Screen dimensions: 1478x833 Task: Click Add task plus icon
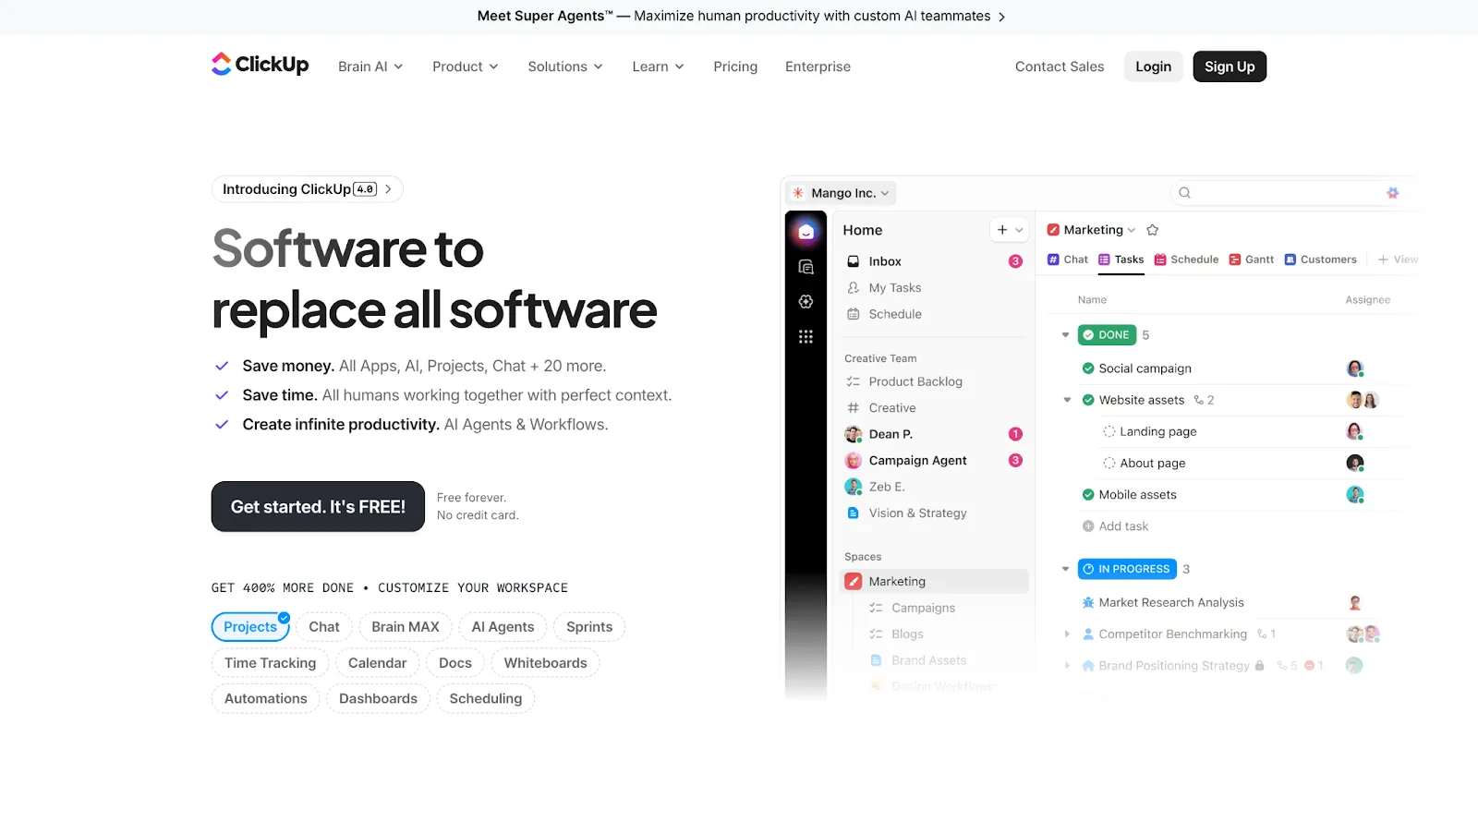coord(1088,526)
